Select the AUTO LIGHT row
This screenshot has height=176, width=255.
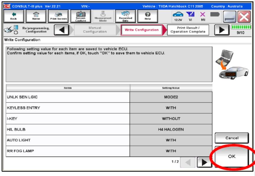pyautogui.click(x=109, y=140)
